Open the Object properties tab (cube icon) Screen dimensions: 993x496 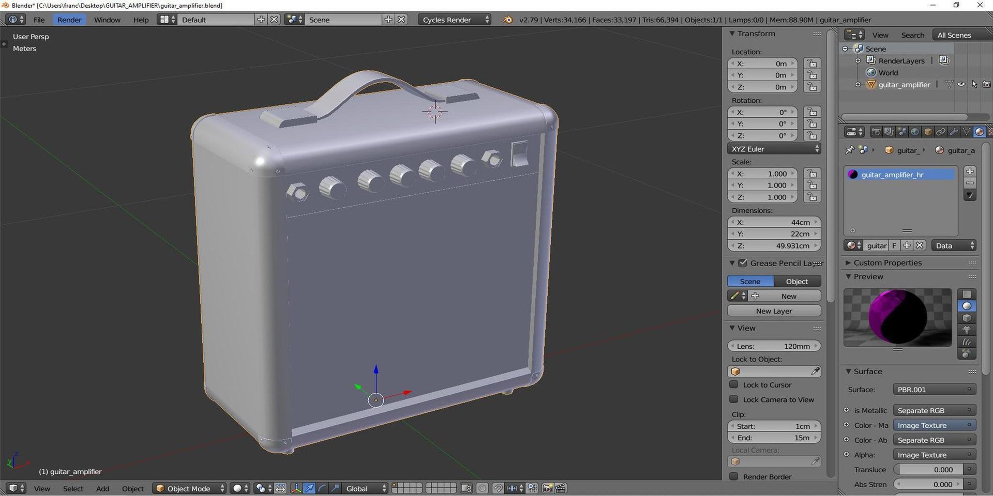[x=928, y=132]
